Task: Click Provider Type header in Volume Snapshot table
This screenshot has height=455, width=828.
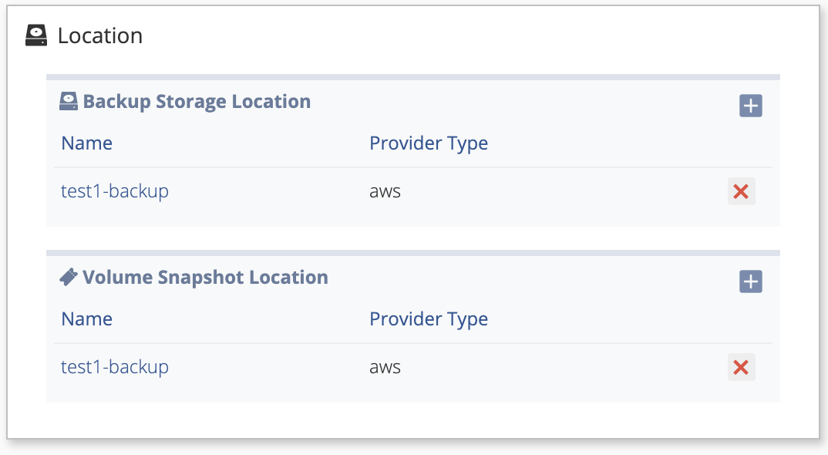Action: point(428,319)
